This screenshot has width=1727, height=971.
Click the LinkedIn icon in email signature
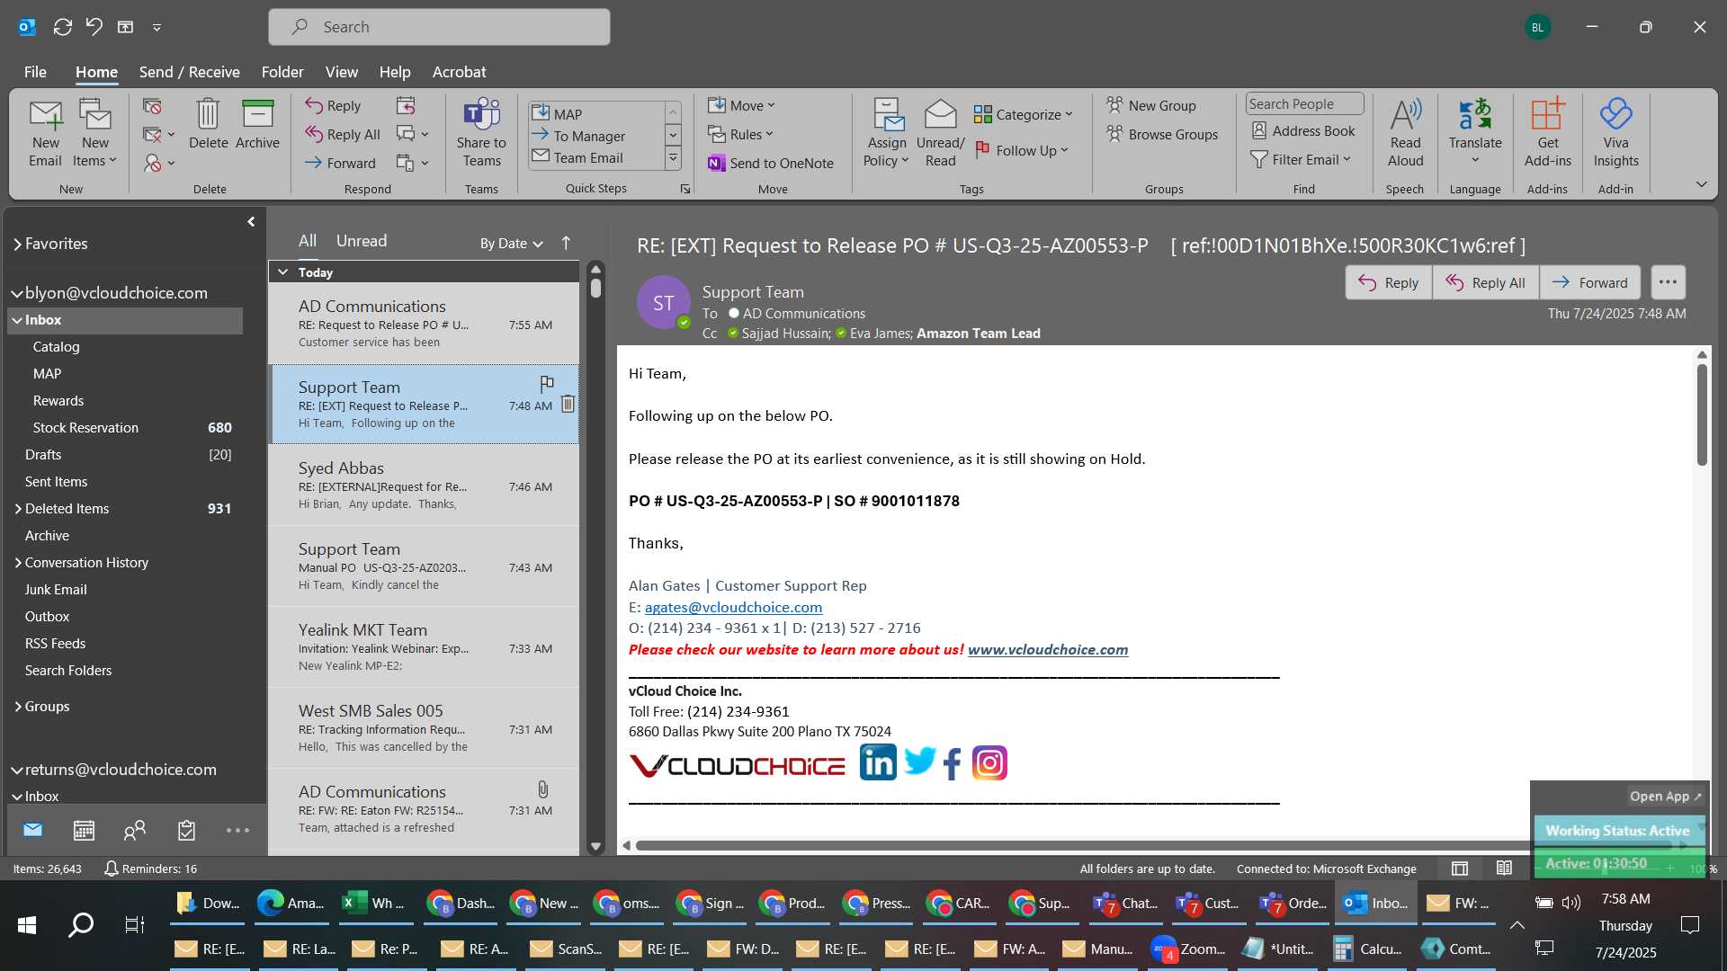(878, 762)
